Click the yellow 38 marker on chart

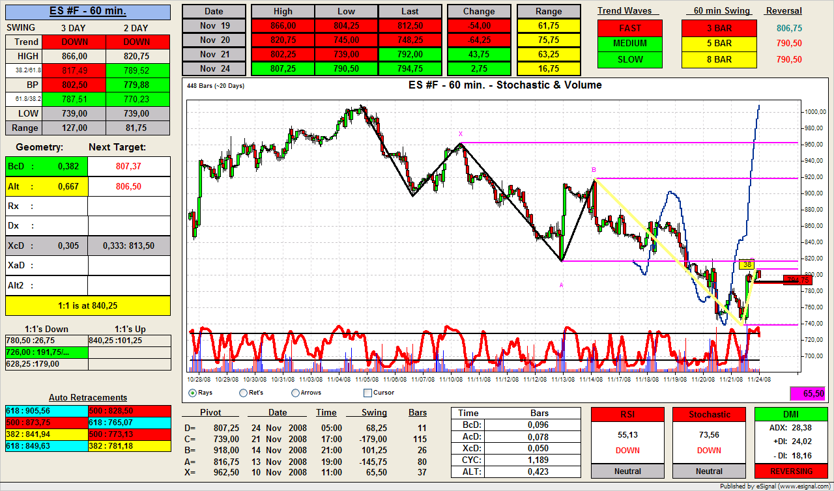[x=747, y=264]
